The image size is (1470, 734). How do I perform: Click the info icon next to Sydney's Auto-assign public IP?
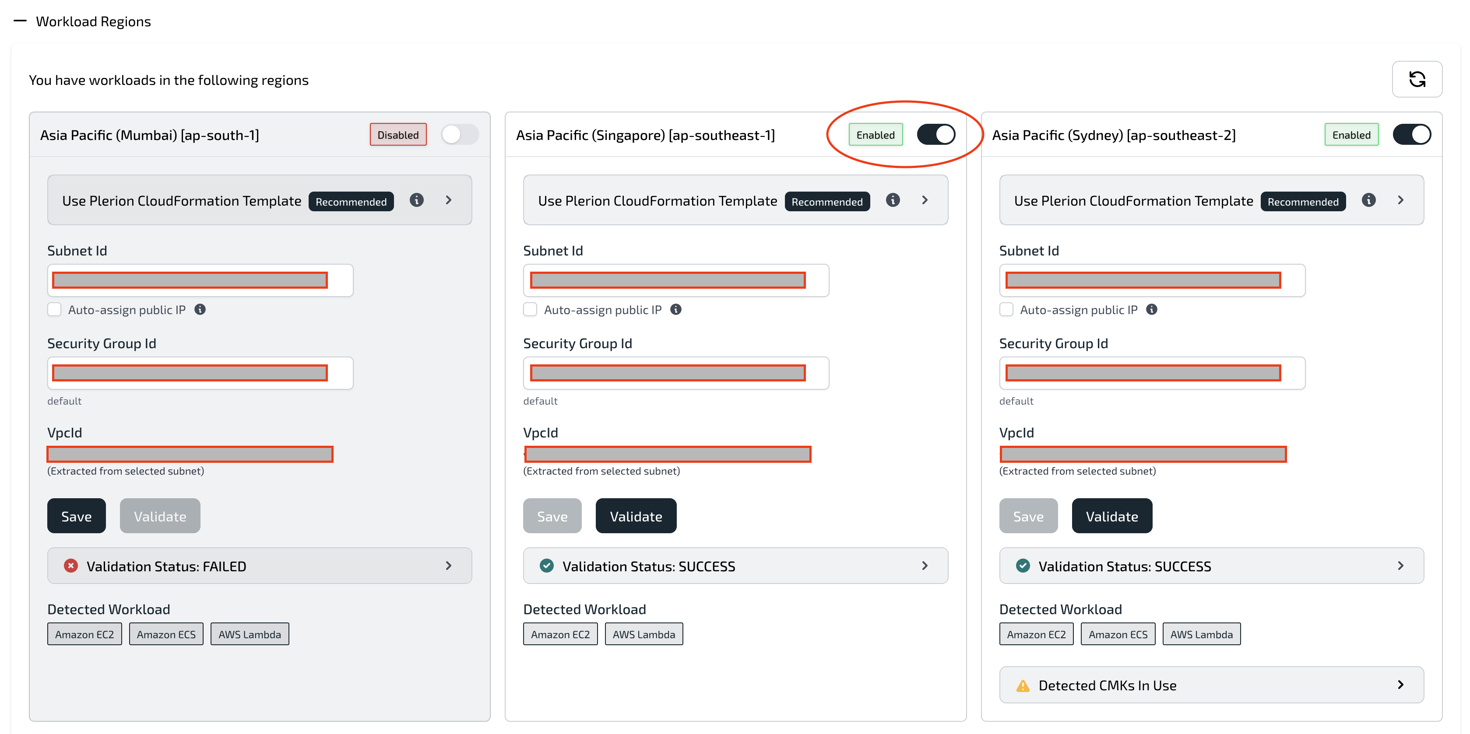pos(1152,310)
